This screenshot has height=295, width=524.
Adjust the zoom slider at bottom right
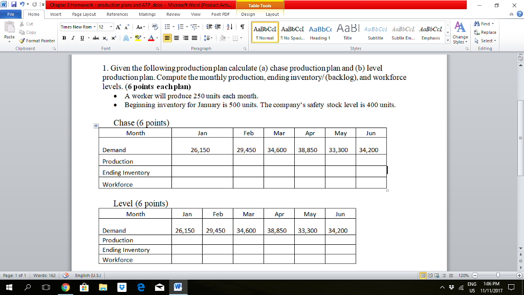[x=498, y=275]
